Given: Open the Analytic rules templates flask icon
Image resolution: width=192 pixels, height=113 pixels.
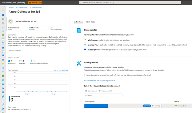Looking at the screenshot, I should point(31,61).
